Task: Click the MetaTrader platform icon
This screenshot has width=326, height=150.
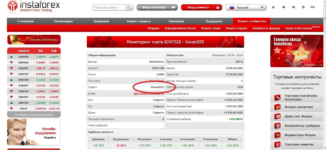Action: [278, 98]
